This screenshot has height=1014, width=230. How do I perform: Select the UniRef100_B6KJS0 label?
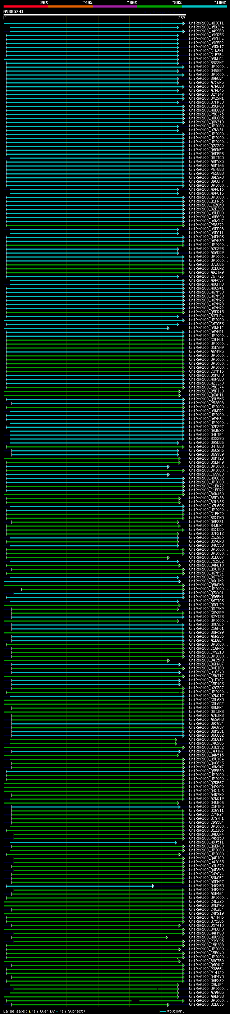(x=206, y=494)
